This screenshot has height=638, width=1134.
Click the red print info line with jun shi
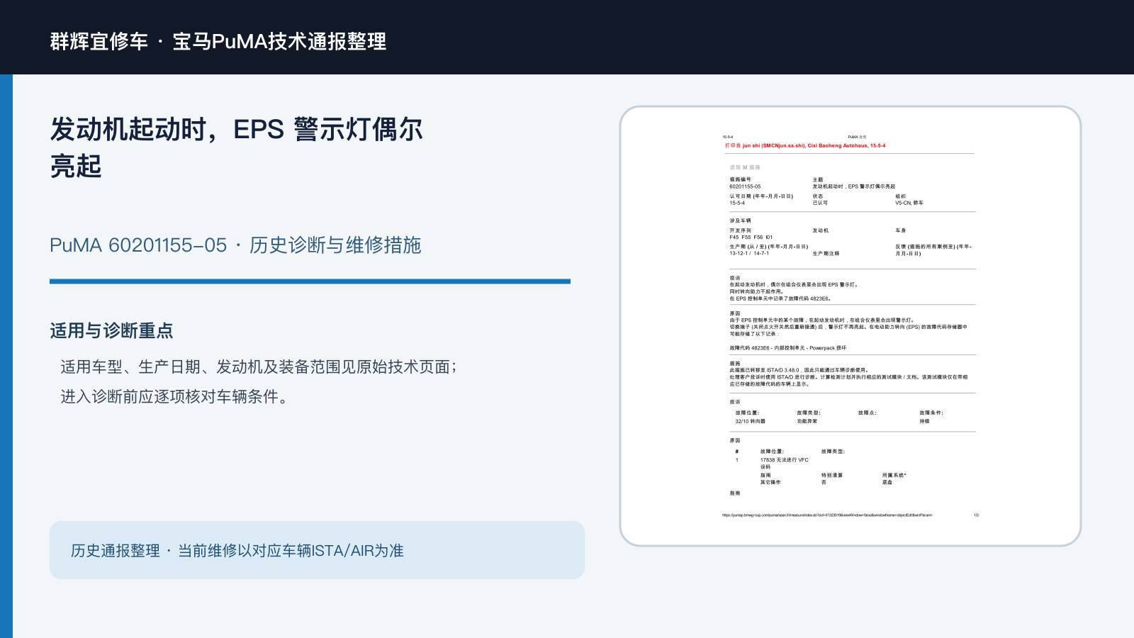[805, 145]
